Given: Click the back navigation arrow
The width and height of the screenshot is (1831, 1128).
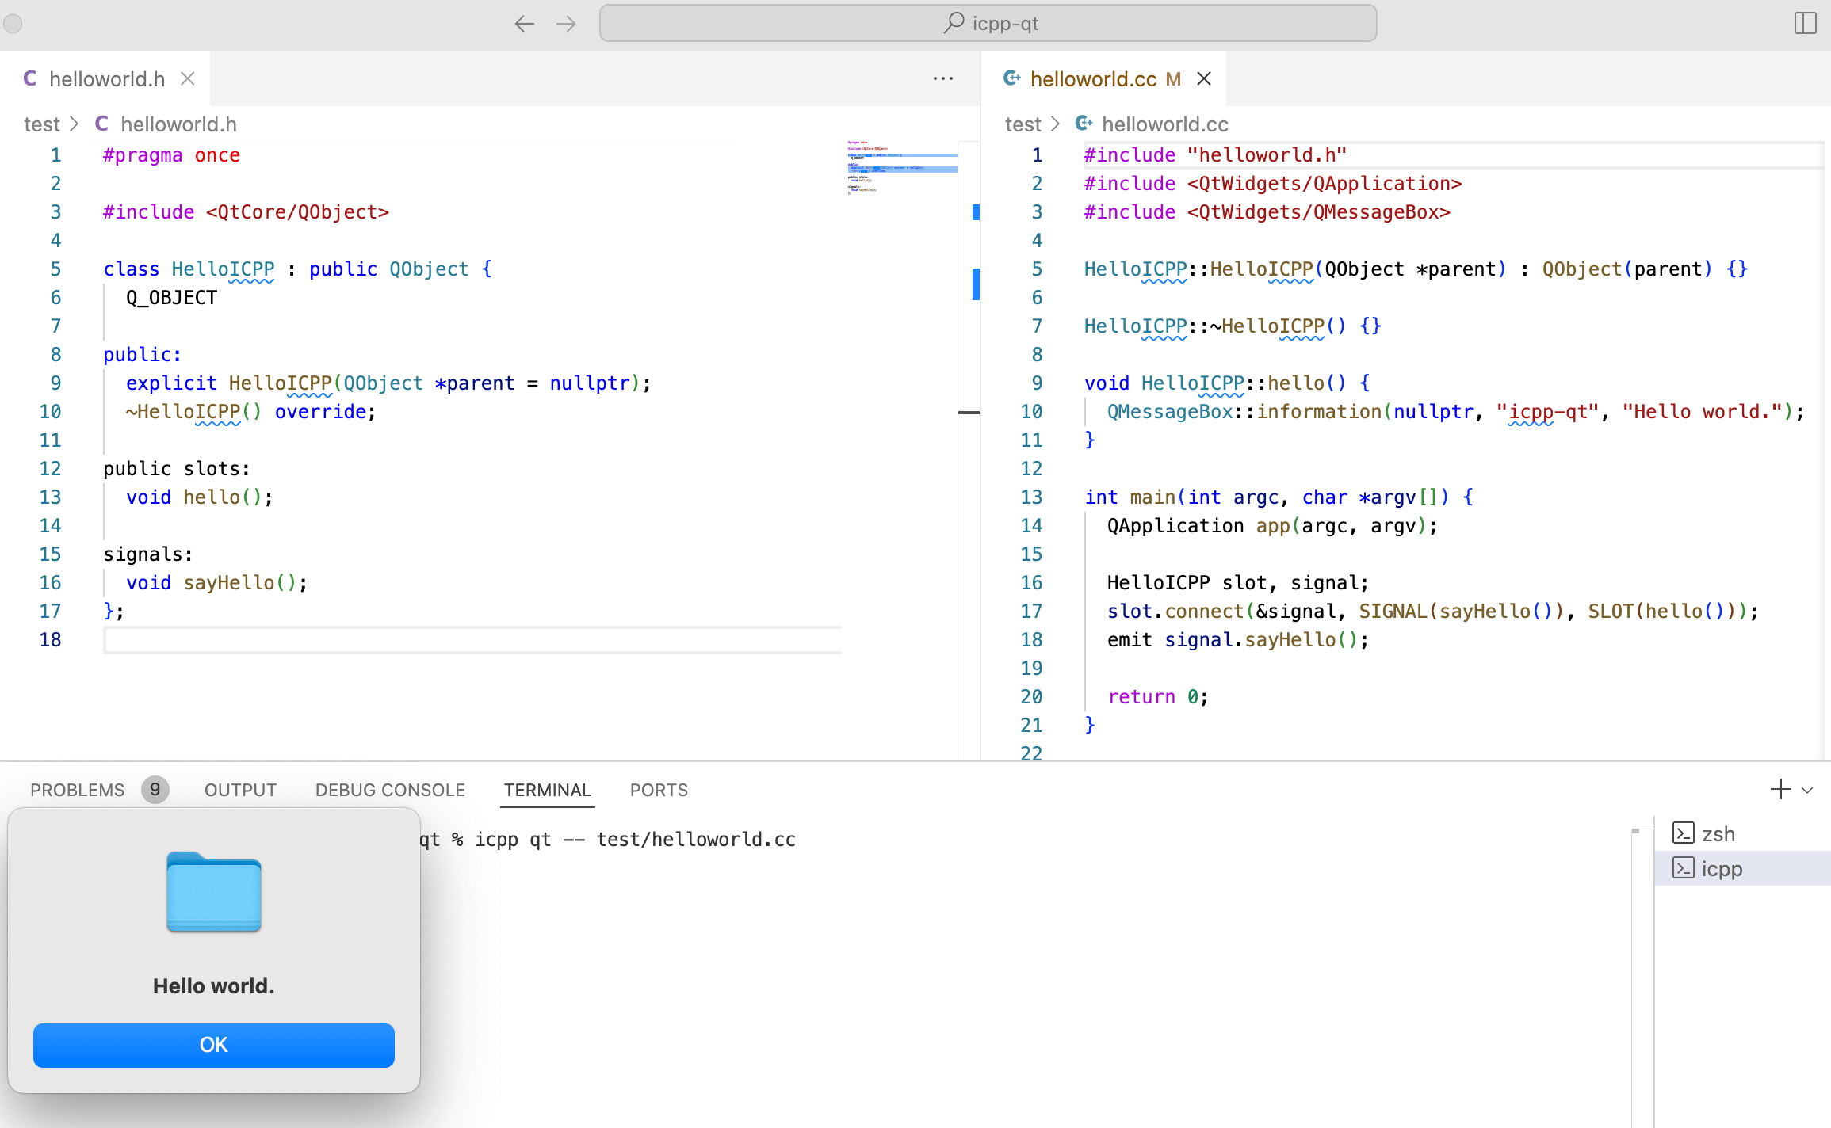Looking at the screenshot, I should (524, 24).
